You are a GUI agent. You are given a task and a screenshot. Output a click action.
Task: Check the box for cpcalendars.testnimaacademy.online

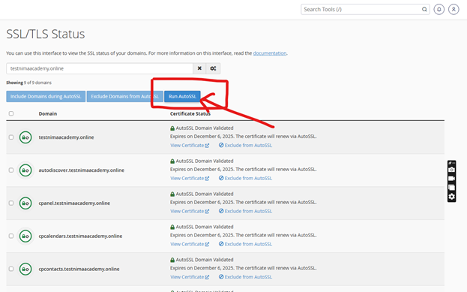[11, 236]
